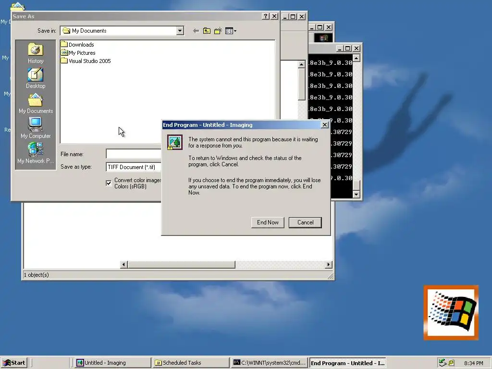The image size is (492, 369).
Task: Choose My Computer in the places bar
Action: point(36,128)
